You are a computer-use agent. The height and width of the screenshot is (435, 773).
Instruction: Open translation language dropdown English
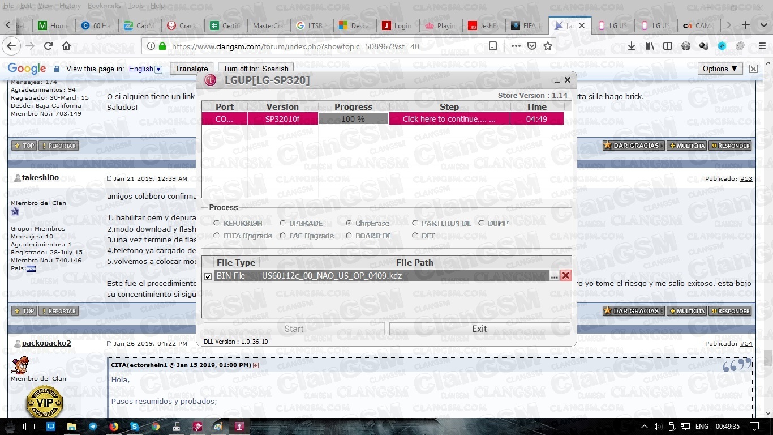145,69
